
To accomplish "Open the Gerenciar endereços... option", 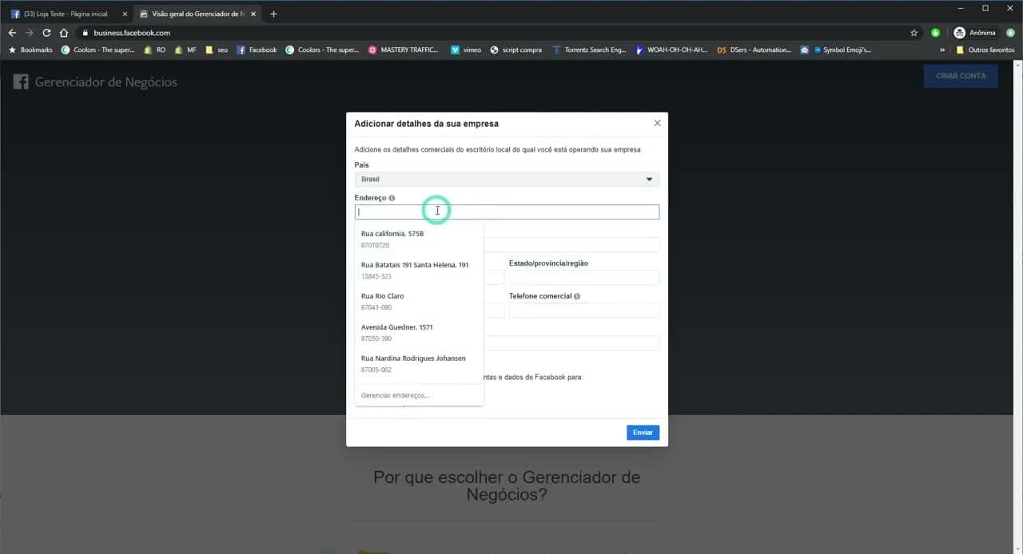I will pyautogui.click(x=419, y=395).
